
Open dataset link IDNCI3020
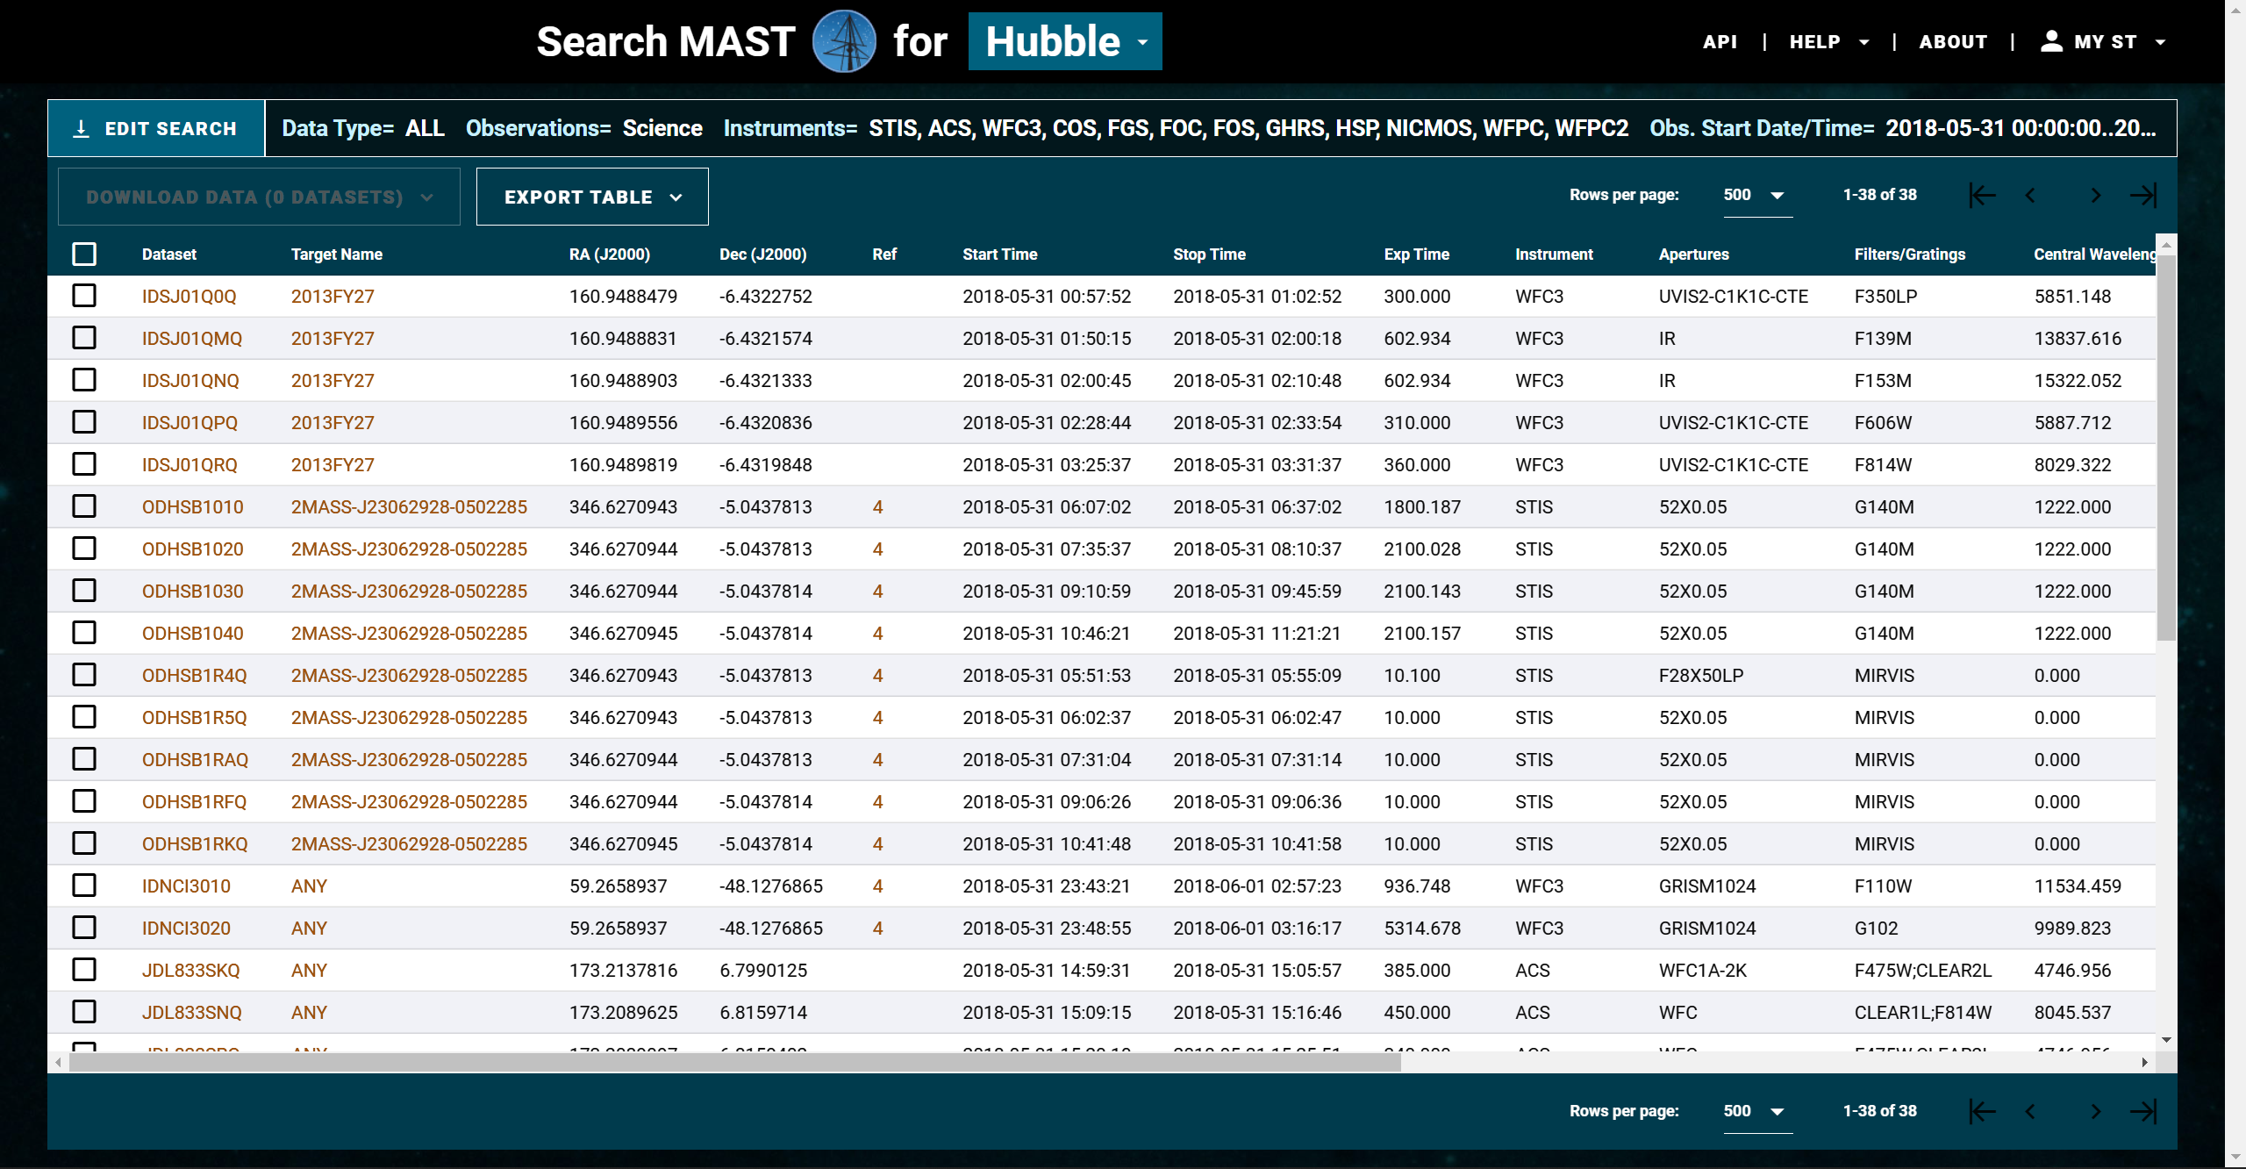pos(186,929)
